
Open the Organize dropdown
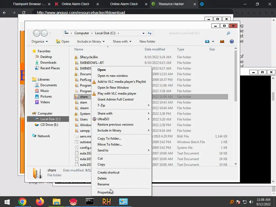tap(40, 42)
